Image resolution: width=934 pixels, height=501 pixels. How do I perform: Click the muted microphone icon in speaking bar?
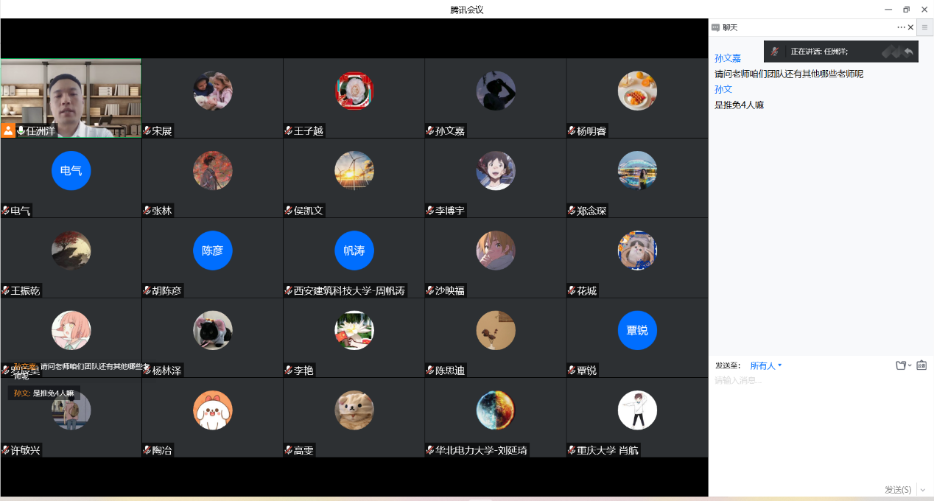pyautogui.click(x=775, y=52)
